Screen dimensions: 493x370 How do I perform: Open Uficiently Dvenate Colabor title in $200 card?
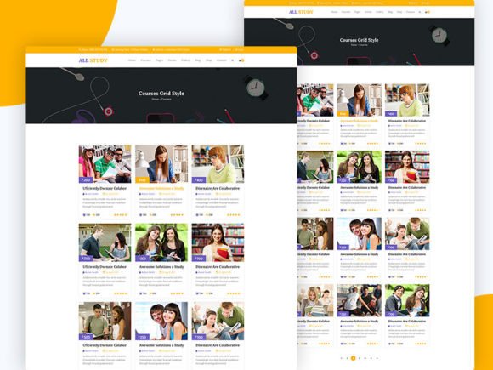click(105, 188)
